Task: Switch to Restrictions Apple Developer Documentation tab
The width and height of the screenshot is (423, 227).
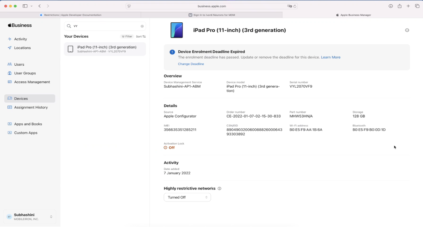Action: click(x=70, y=15)
